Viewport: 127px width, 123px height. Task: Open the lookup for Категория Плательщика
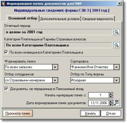coord(117,45)
